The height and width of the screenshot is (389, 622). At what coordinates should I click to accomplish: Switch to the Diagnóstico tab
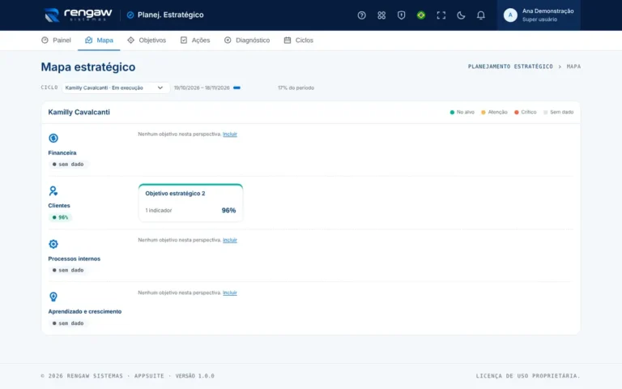coord(247,40)
